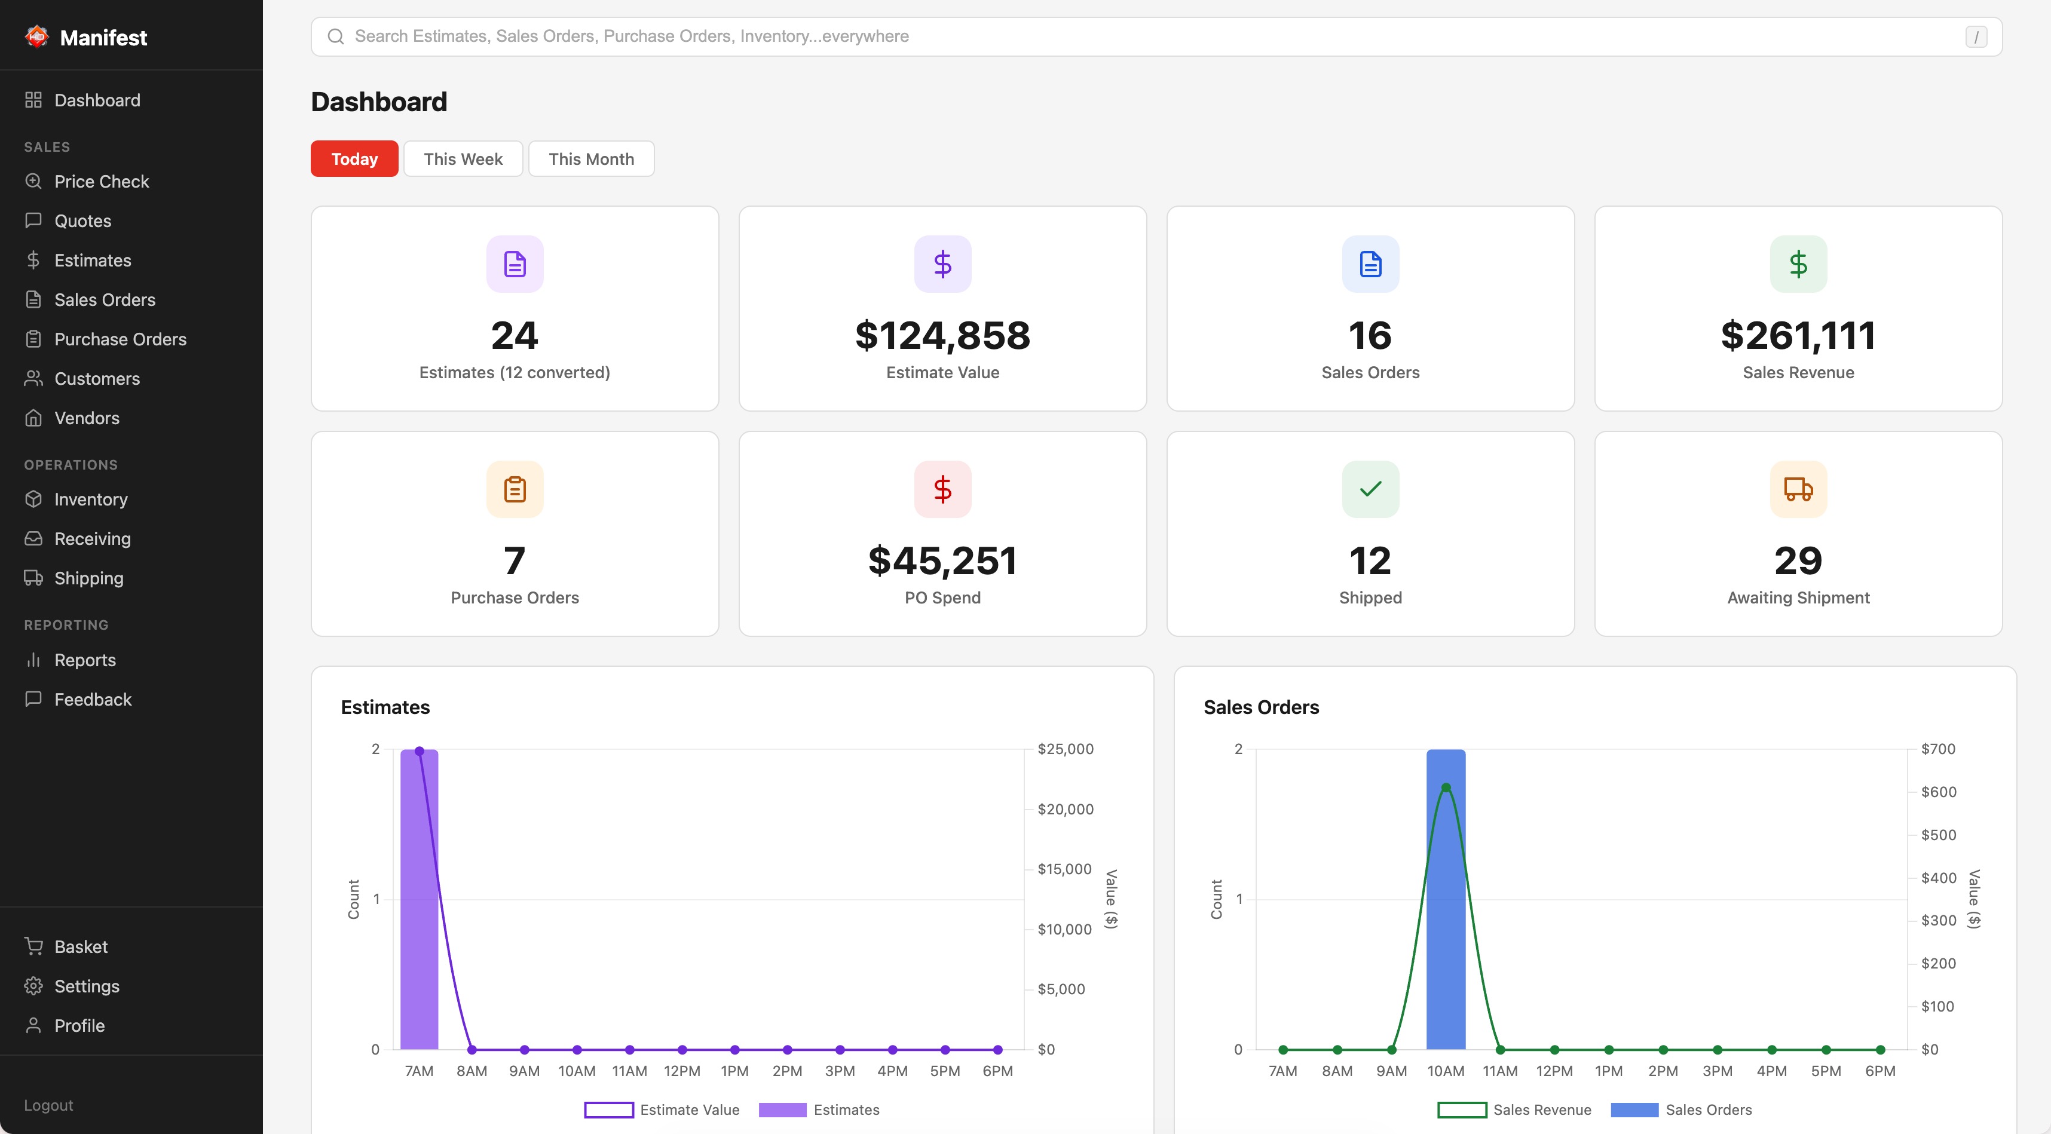Toggle the Estimates legend swatch
The height and width of the screenshot is (1134, 2051).
[x=783, y=1110]
